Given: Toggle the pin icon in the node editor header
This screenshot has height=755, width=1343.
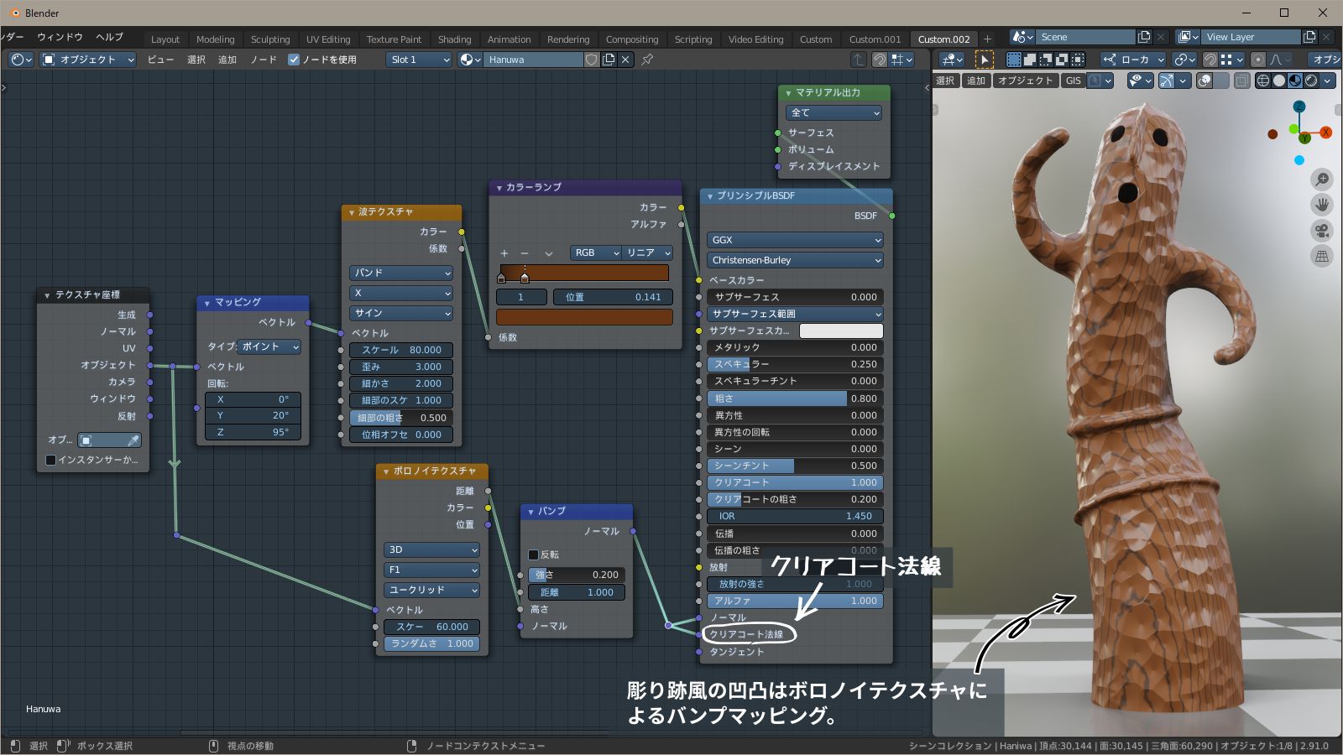Looking at the screenshot, I should [x=647, y=60].
